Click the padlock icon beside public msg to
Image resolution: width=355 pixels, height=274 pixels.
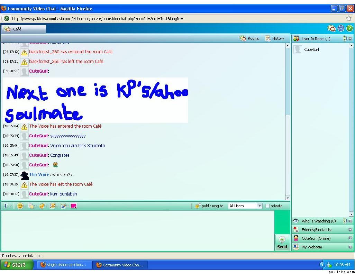[197, 206]
